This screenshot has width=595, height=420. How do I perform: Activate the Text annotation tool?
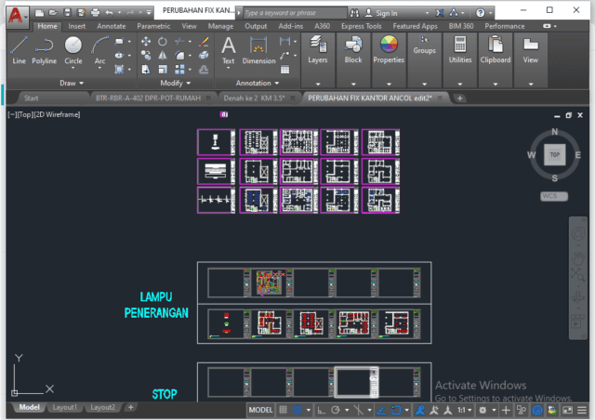click(x=228, y=50)
